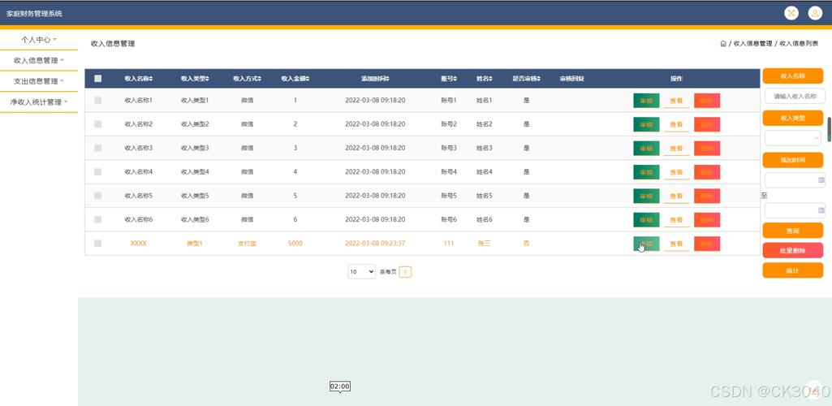
Task: Open the user avatar icon in the top bar
Action: coord(815,13)
